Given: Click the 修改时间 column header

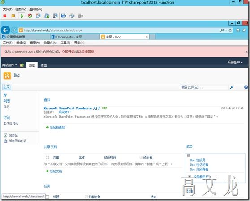Looking at the screenshot, I should click(110, 158).
